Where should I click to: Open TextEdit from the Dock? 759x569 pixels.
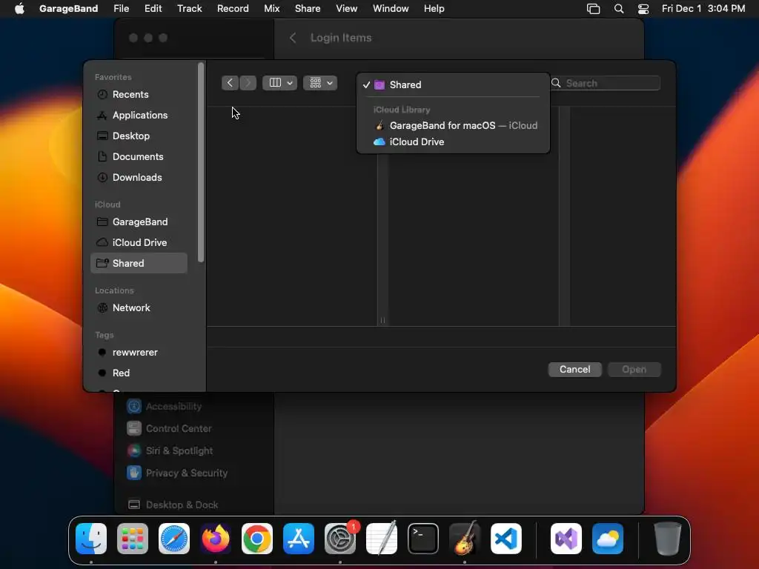coord(382,539)
